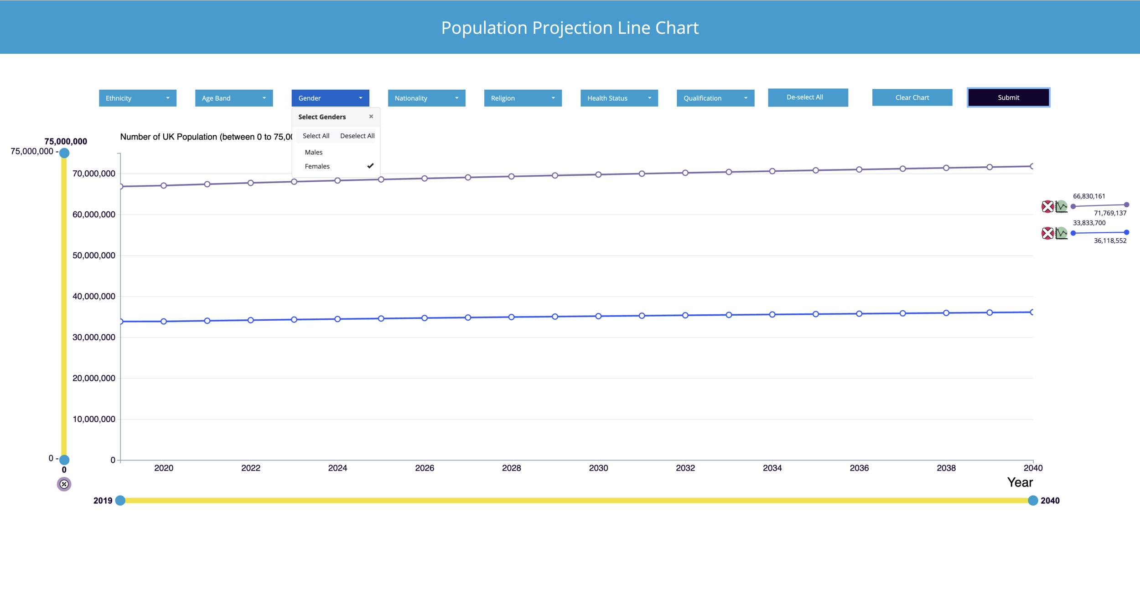Click the De-select All button
Image resolution: width=1140 pixels, height=589 pixels.
[x=808, y=97]
